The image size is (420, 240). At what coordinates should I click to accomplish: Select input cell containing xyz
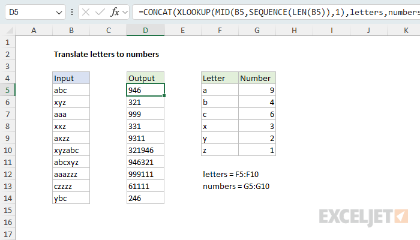pyautogui.click(x=71, y=102)
